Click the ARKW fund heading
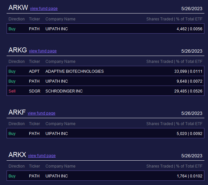Image resolution: width=208 pixels, height=185 pixels. pos(18,8)
